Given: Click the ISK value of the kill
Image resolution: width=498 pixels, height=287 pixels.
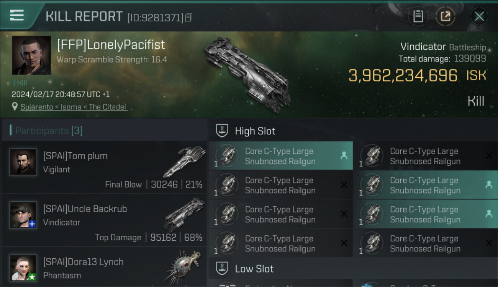Looking at the screenshot, I should click(x=417, y=75).
